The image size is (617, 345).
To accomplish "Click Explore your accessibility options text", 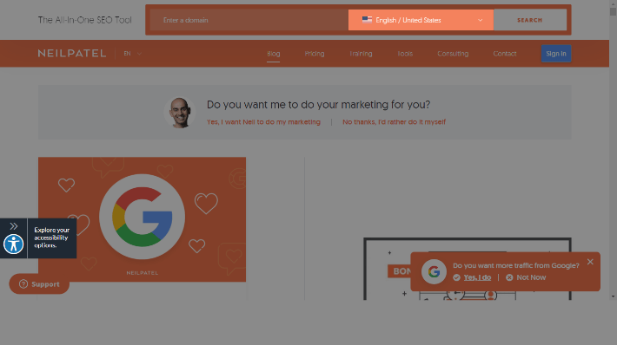I will tap(51, 238).
